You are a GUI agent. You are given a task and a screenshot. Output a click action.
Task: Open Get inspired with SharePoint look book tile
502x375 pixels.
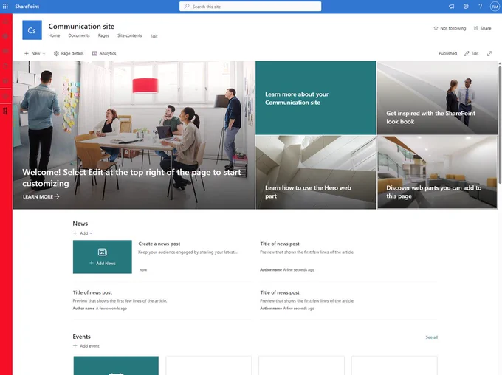pyautogui.click(x=437, y=97)
